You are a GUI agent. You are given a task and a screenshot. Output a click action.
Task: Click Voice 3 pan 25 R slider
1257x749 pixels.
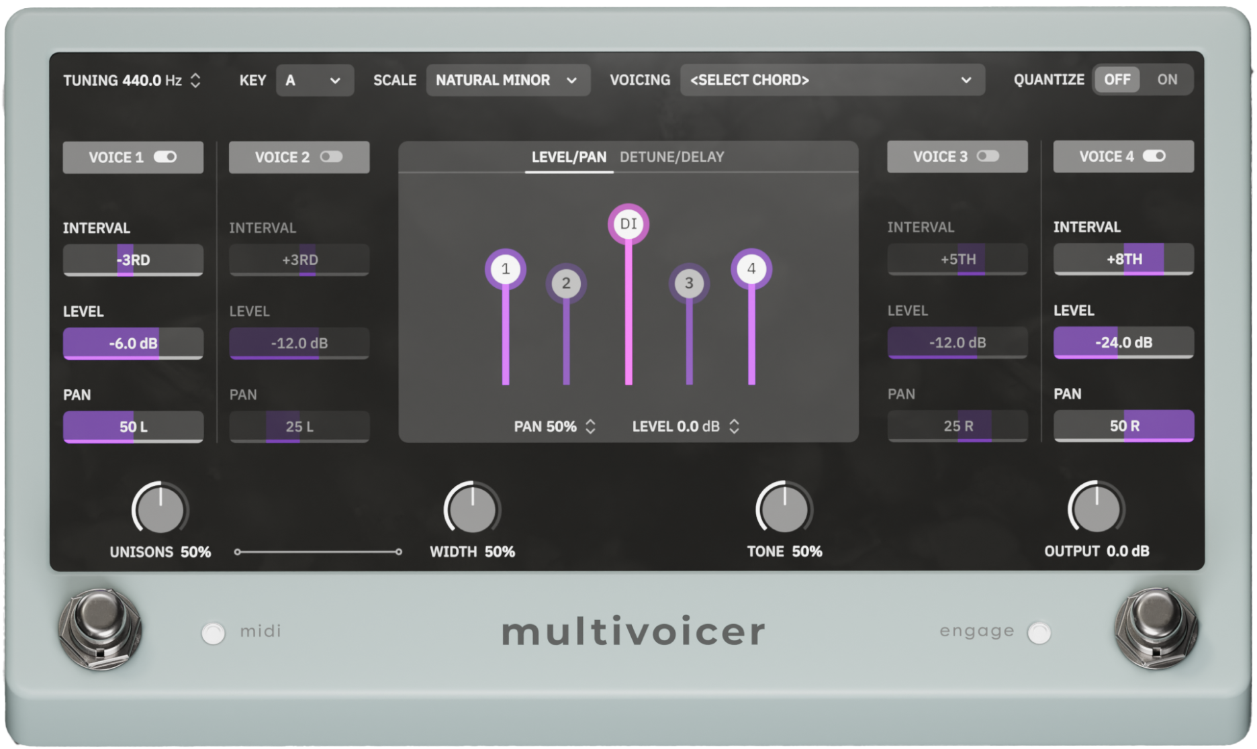coord(958,426)
